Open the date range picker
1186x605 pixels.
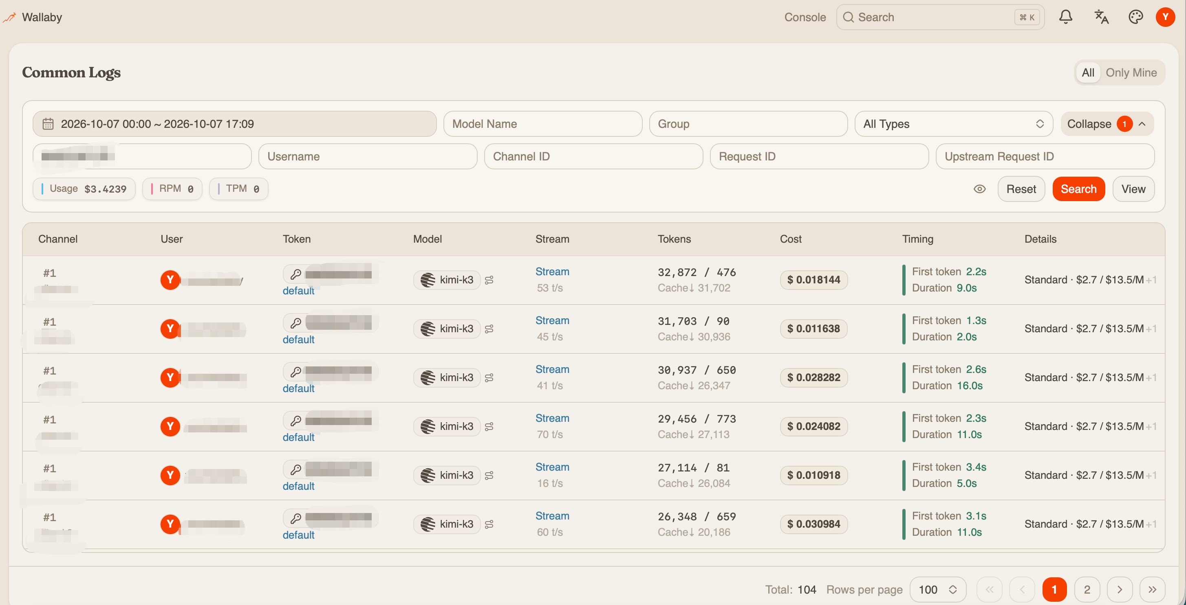tap(234, 124)
